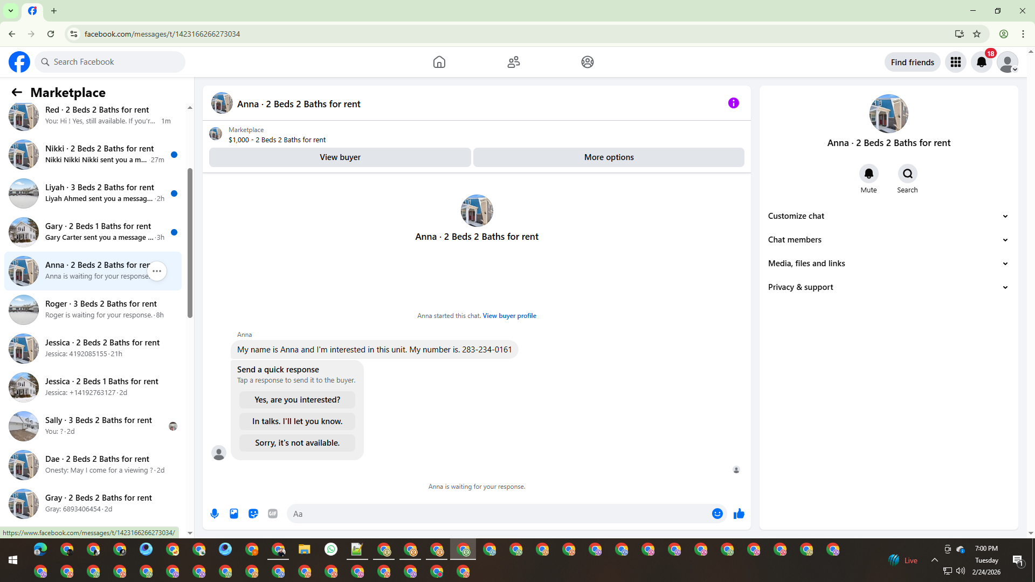
Task: Open the GIF picker icon
Action: click(x=273, y=514)
